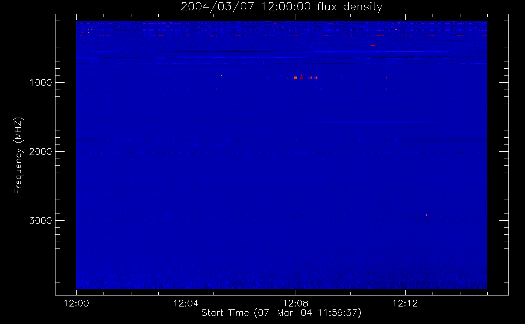Click the red spot near 3000 MHz at 12:13

(426, 215)
